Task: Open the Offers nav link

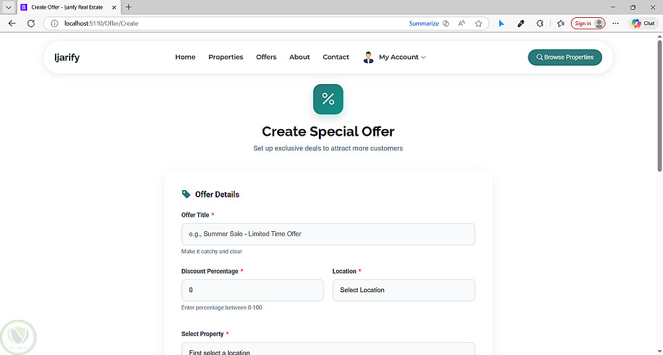Action: [266, 58]
